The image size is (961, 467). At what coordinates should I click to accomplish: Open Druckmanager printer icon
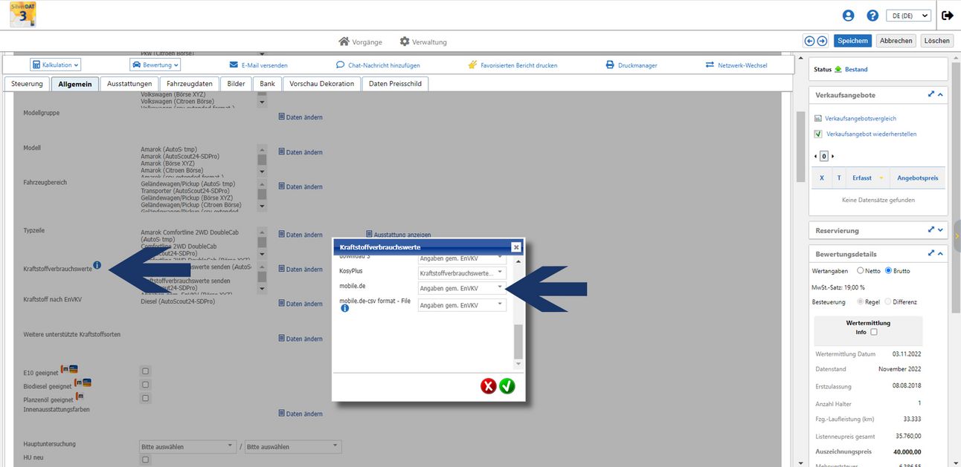tap(610, 65)
